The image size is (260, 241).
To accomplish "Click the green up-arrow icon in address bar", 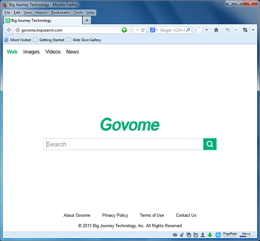I will click(124, 30).
